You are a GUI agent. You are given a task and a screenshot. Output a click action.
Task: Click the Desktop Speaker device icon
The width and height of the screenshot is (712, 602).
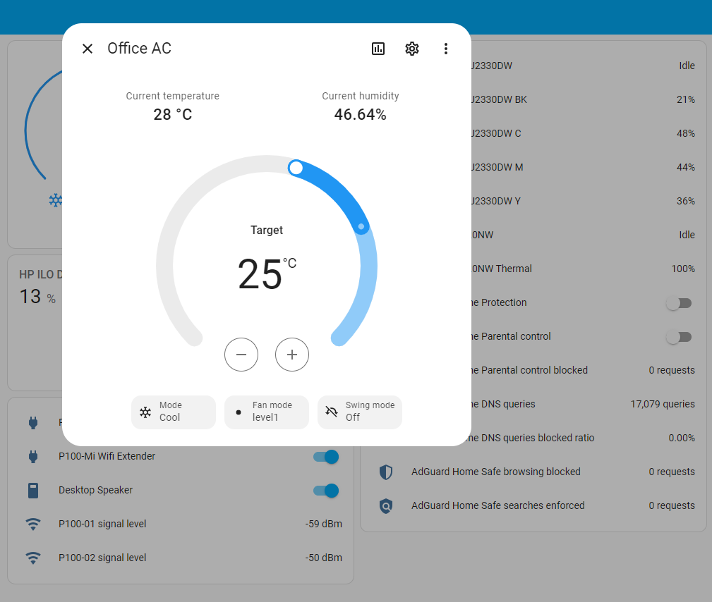(x=33, y=491)
